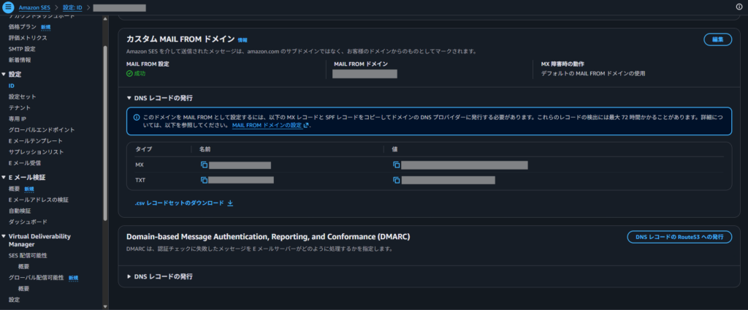748x310 pixels.
Task: Open E メールアドレスの検証 in the sidebar
Action: click(39, 200)
